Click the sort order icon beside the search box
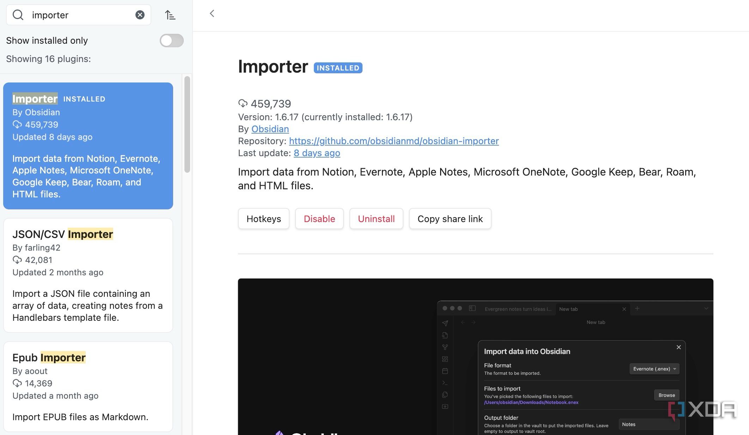Image resolution: width=749 pixels, height=435 pixels. (x=170, y=15)
